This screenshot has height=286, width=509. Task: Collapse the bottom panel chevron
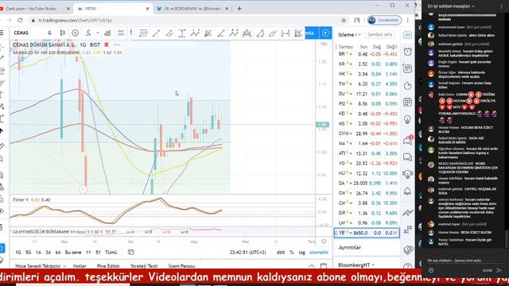pyautogui.click(x=311, y=266)
